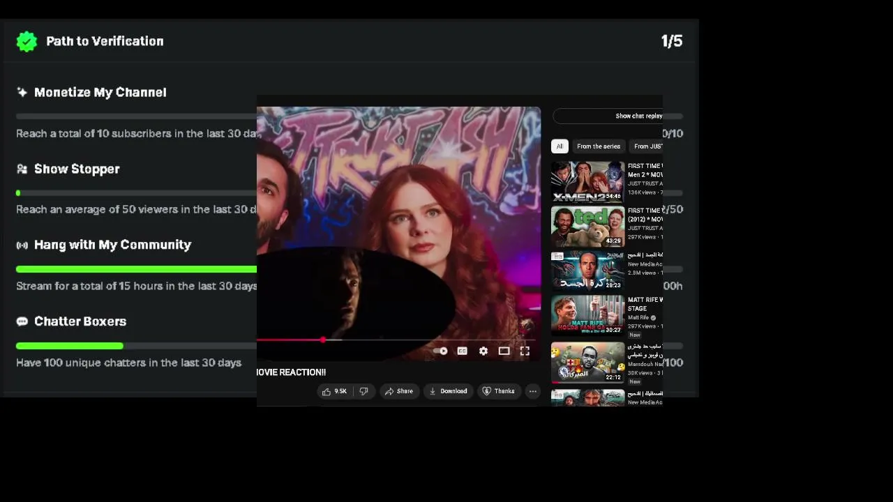Send Thanks to the creator

498,391
